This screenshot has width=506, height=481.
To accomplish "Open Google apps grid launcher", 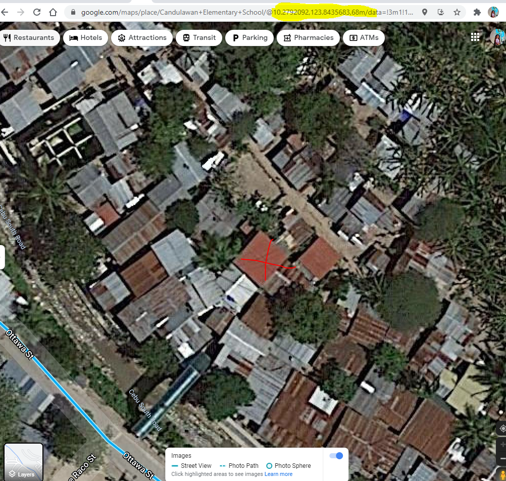I will (x=475, y=37).
